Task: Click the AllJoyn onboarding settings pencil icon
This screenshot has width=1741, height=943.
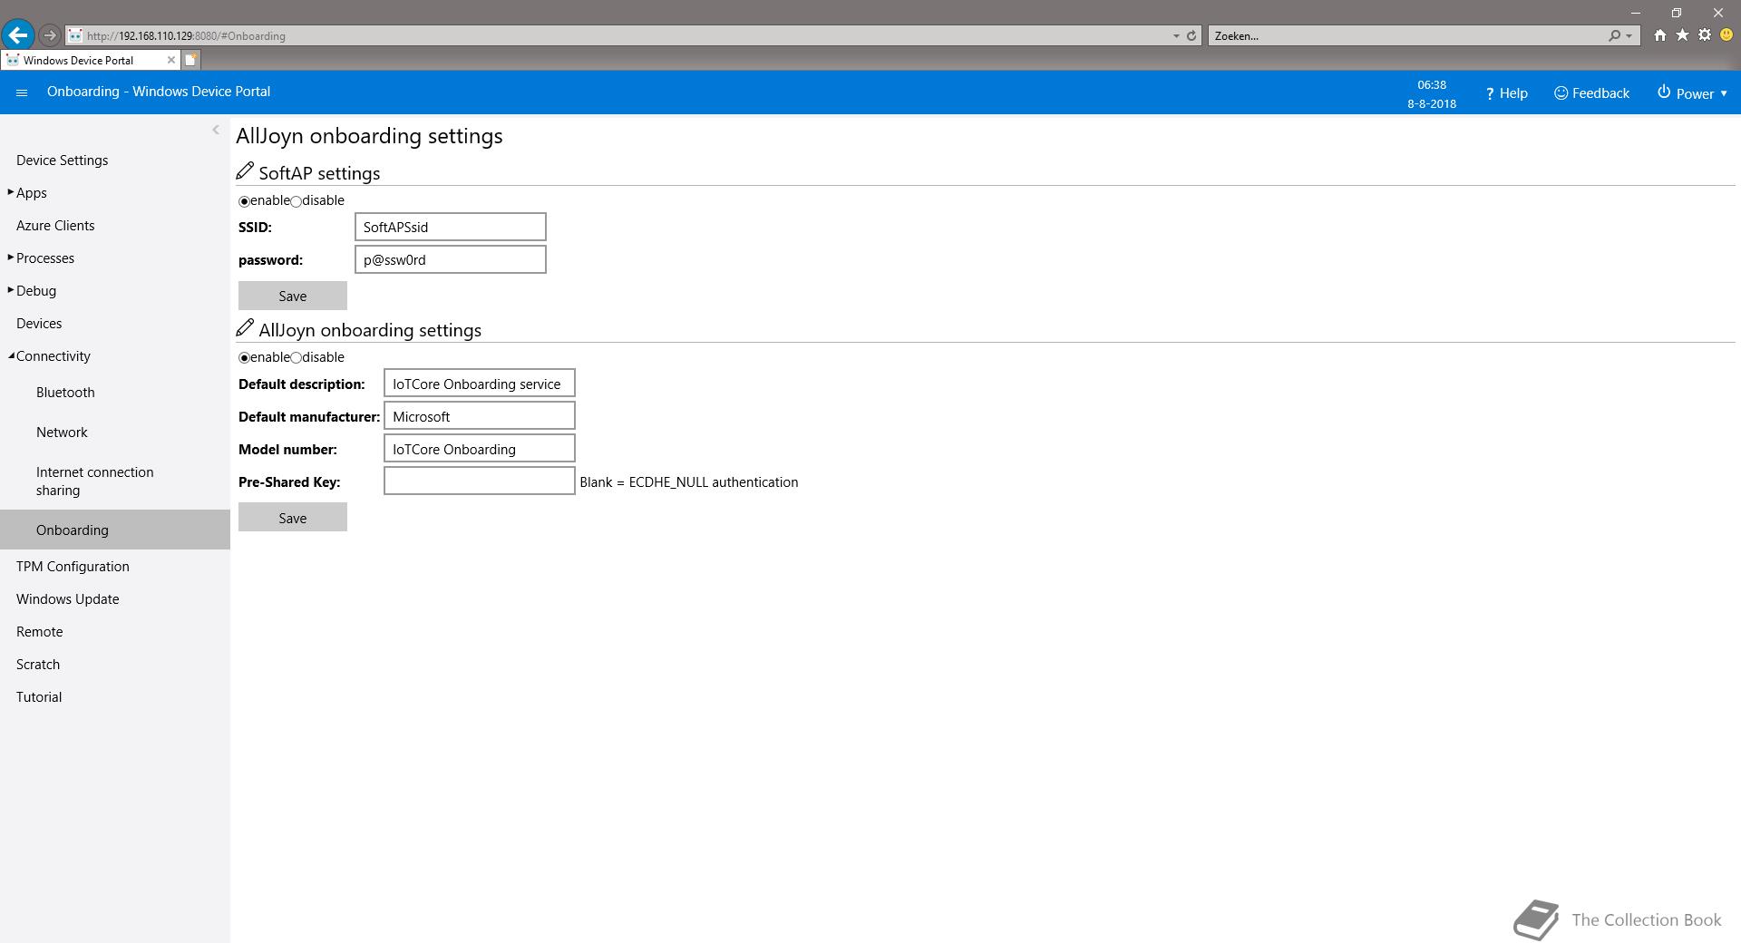Action: click(x=245, y=328)
